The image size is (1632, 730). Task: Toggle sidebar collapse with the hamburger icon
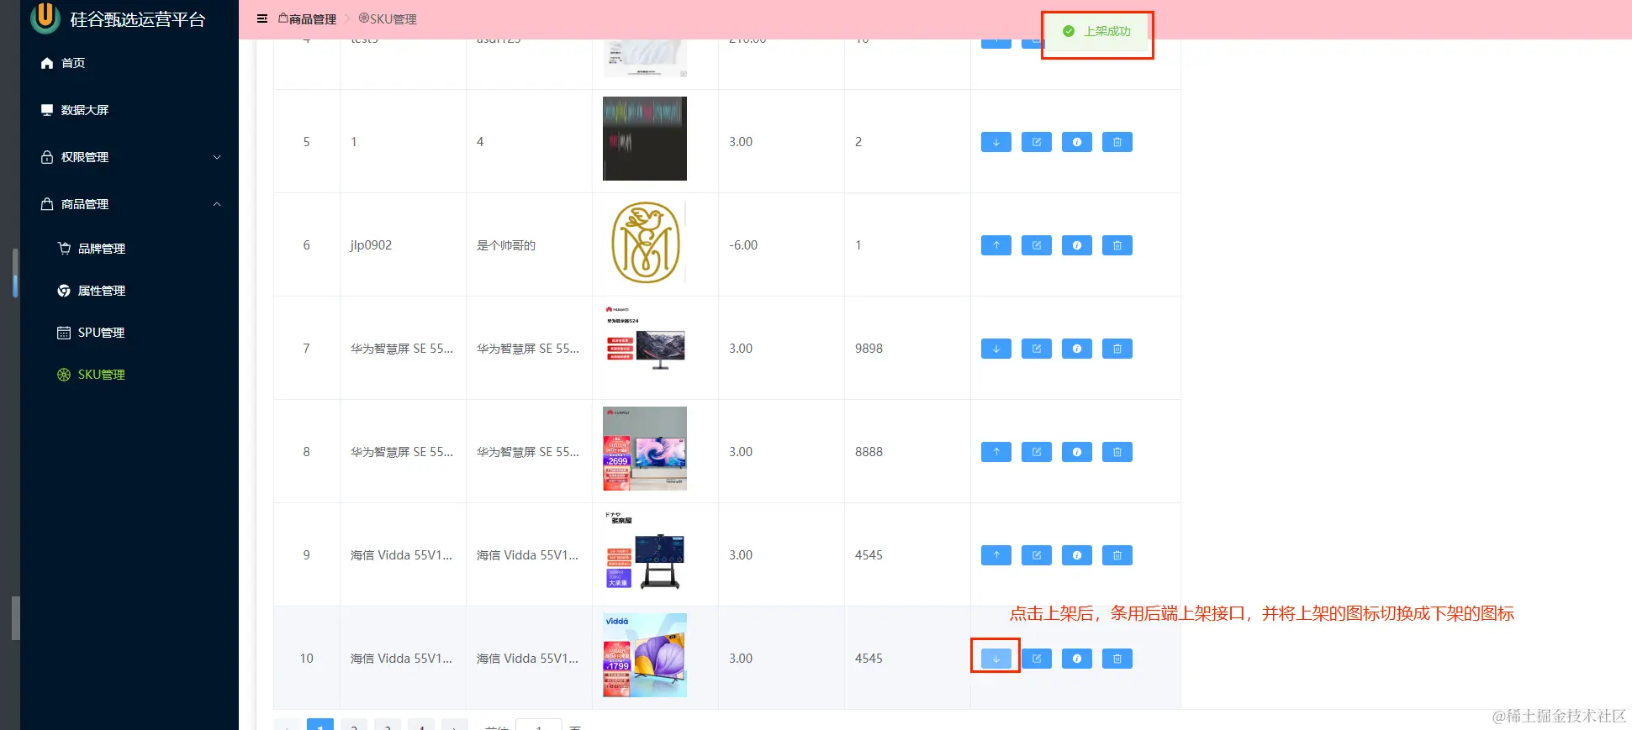262,18
